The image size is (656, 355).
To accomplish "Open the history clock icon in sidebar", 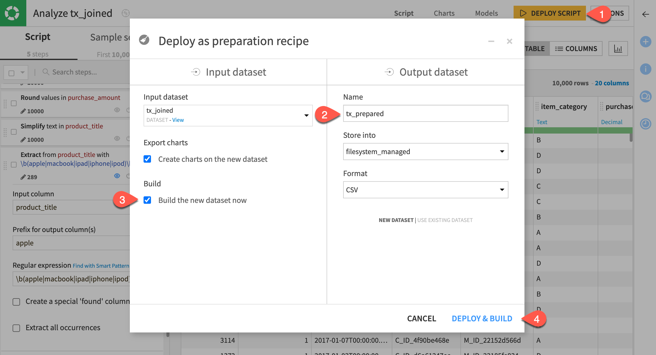I will (645, 124).
